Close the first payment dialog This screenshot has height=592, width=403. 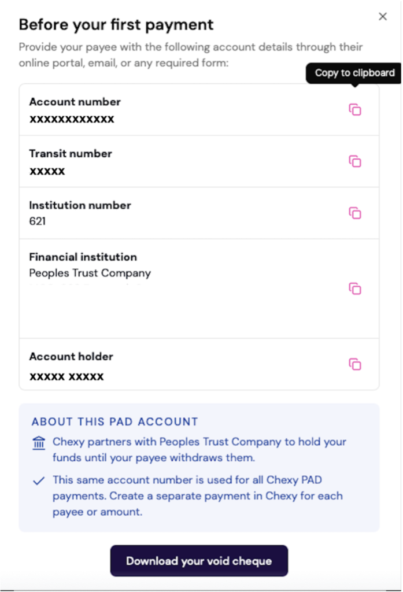pyautogui.click(x=382, y=17)
